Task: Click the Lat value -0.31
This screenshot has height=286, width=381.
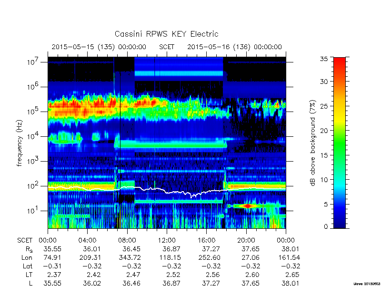Action: 52,266
